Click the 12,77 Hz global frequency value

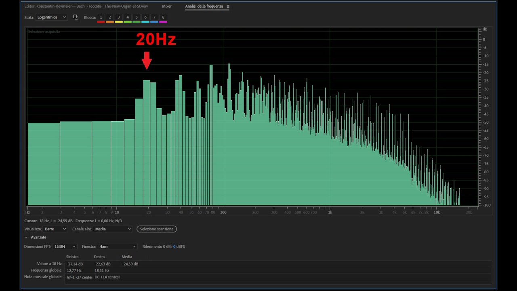point(74,270)
